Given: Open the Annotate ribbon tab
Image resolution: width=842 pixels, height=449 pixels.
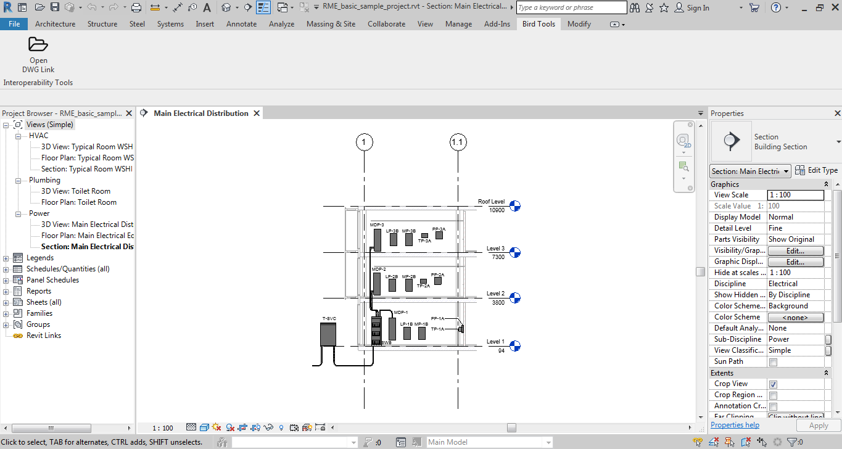Looking at the screenshot, I should [x=241, y=24].
